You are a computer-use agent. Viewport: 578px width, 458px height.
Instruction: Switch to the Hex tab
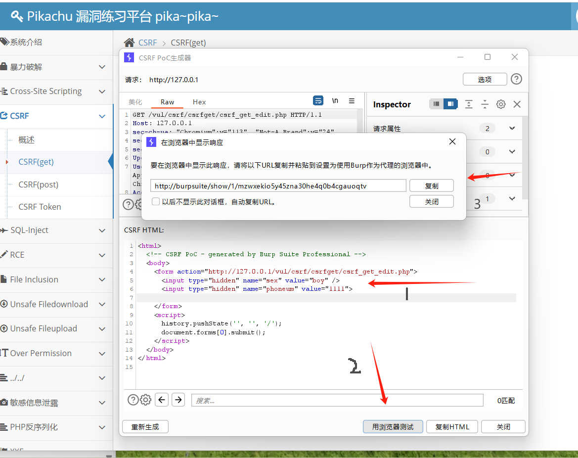199,102
